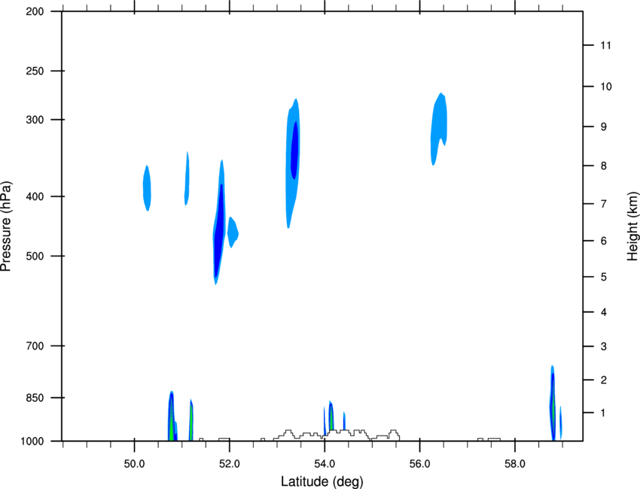
Task: Click the thin blue streak near 51.1° latitude
Action: point(187,178)
